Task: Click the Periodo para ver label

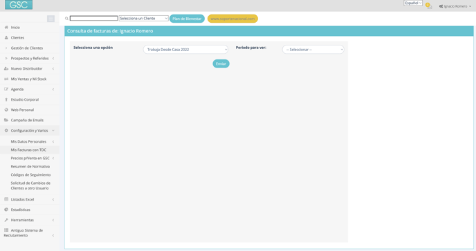Action: click(250, 48)
